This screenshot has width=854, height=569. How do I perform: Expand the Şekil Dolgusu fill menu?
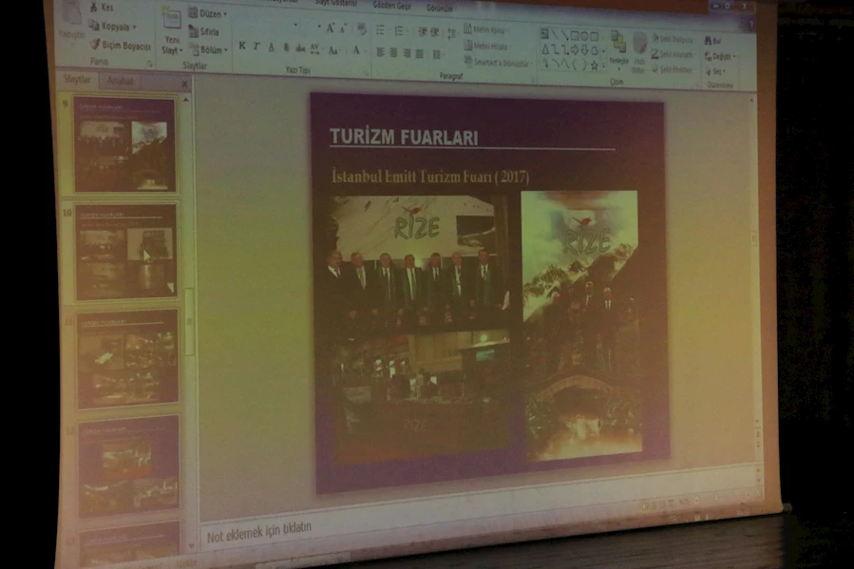pyautogui.click(x=674, y=39)
